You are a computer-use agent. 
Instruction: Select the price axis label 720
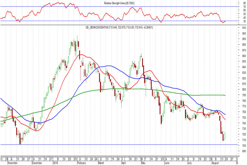click(244, 134)
